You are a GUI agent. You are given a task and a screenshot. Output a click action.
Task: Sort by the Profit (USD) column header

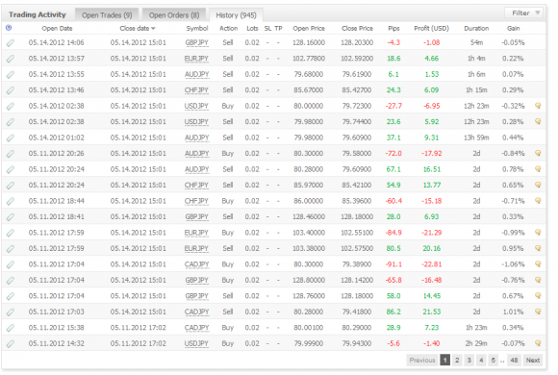tap(431, 29)
